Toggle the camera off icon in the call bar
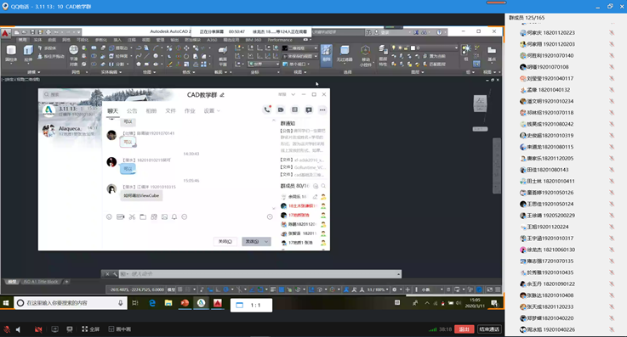 pyautogui.click(x=38, y=329)
